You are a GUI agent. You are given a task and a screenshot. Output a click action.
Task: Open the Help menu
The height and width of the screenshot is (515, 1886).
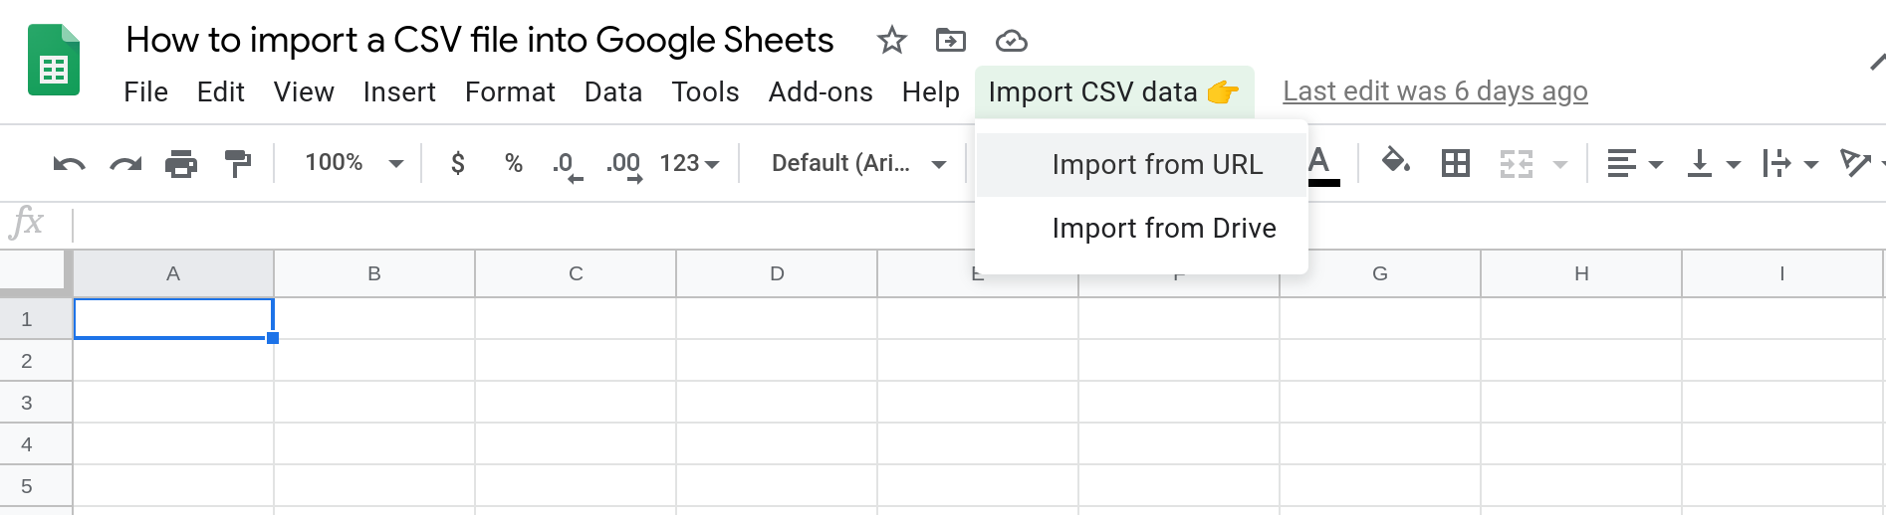(x=930, y=92)
